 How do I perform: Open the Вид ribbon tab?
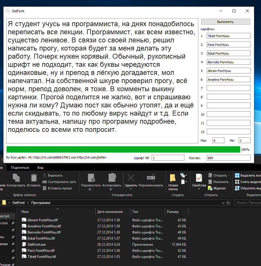(x=40, y=168)
